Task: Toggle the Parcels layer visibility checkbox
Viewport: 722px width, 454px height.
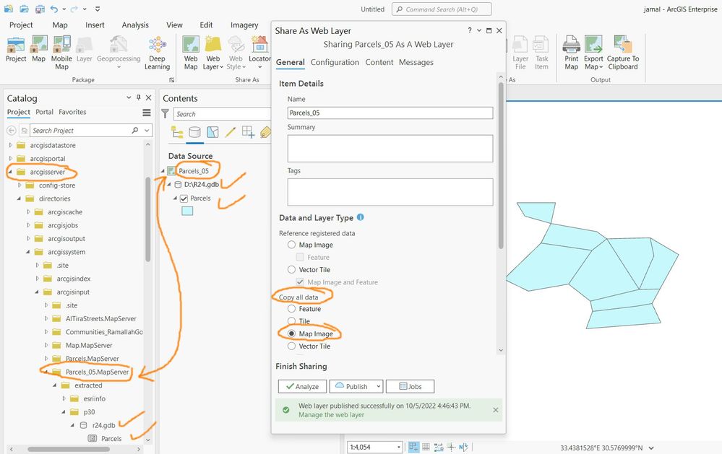Action: (184, 198)
